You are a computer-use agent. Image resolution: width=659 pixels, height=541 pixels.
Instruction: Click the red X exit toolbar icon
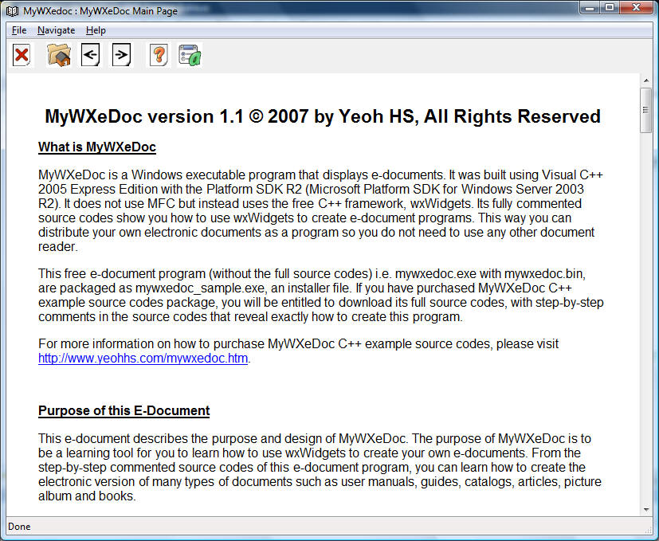22,55
